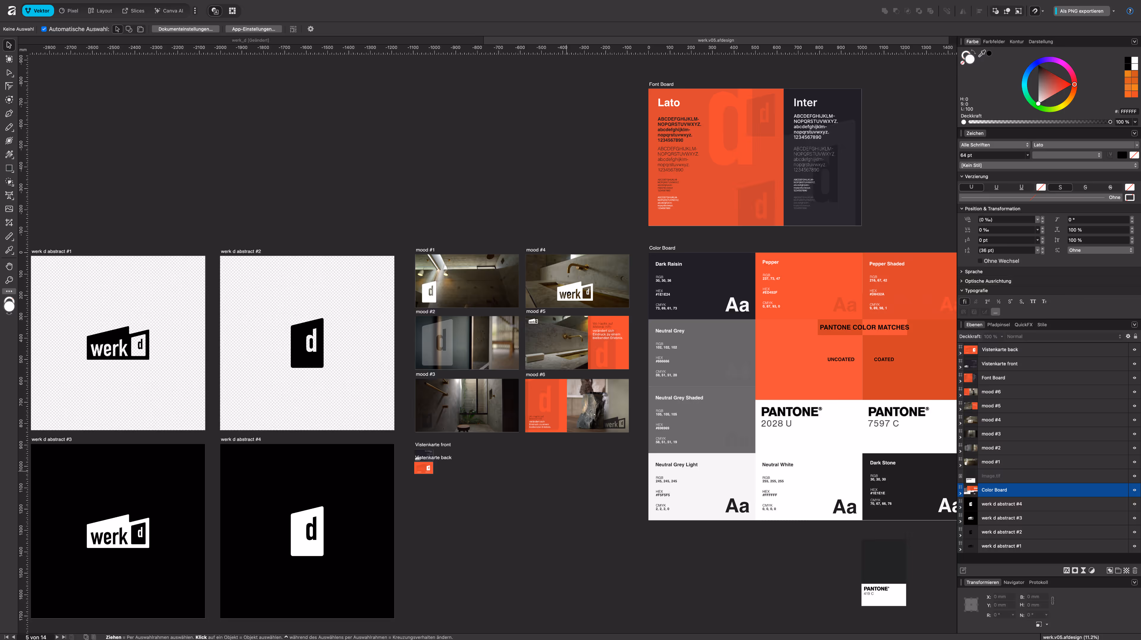Click the TT all caps typography icon

1033,301
